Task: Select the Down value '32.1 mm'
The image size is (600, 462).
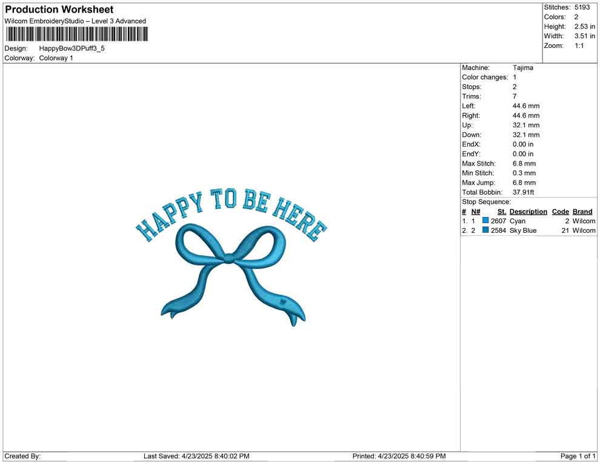Action: click(x=526, y=135)
